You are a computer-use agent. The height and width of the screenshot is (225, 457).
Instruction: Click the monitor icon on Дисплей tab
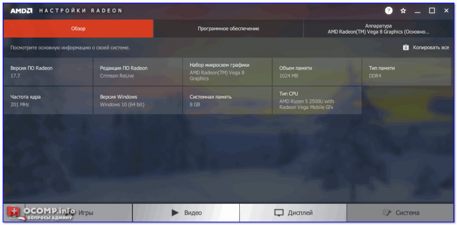279,213
